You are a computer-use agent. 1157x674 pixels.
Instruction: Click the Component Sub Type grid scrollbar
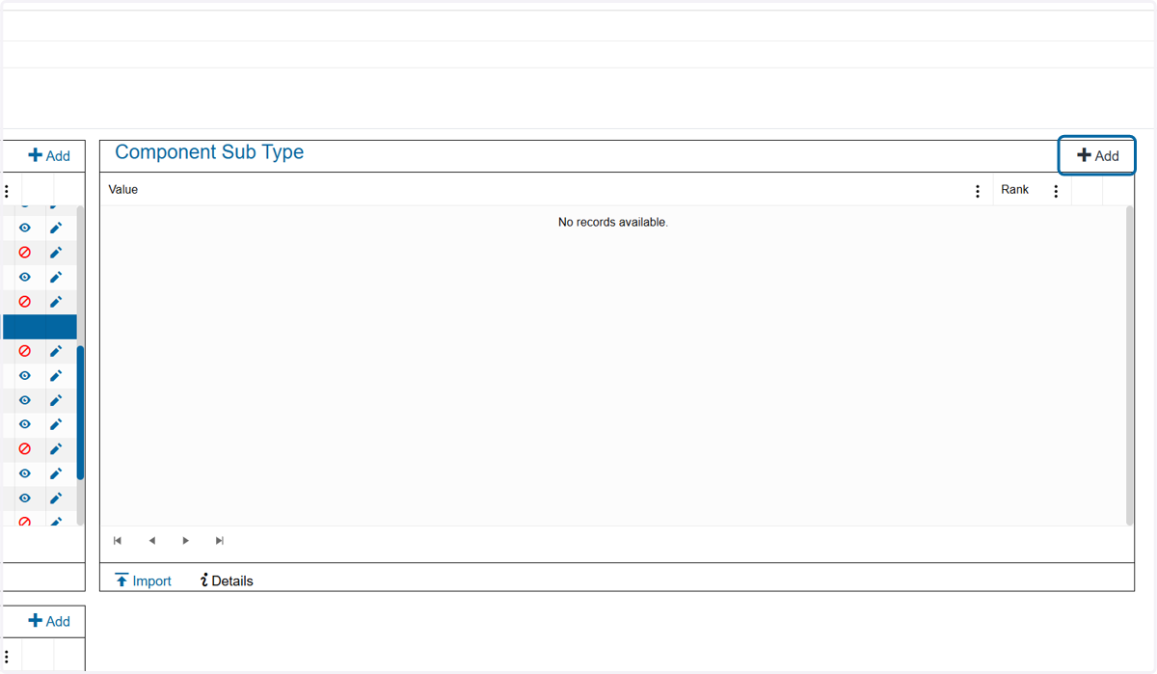[1129, 365]
